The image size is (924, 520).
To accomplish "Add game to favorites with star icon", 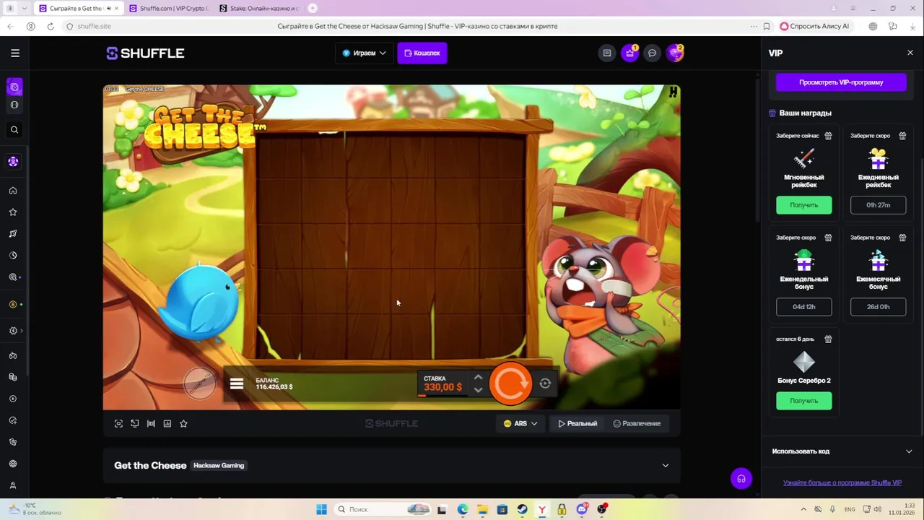I will 183,424.
